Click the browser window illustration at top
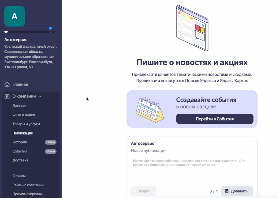Viewport: 278px width, 198px height. [192, 28]
